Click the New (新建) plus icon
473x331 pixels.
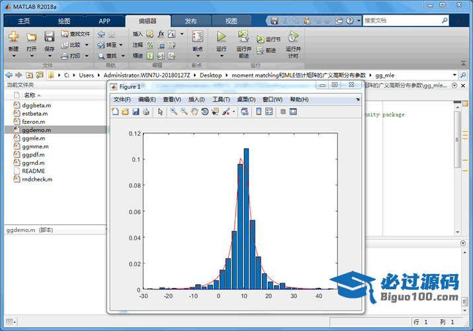pyautogui.click(x=14, y=36)
